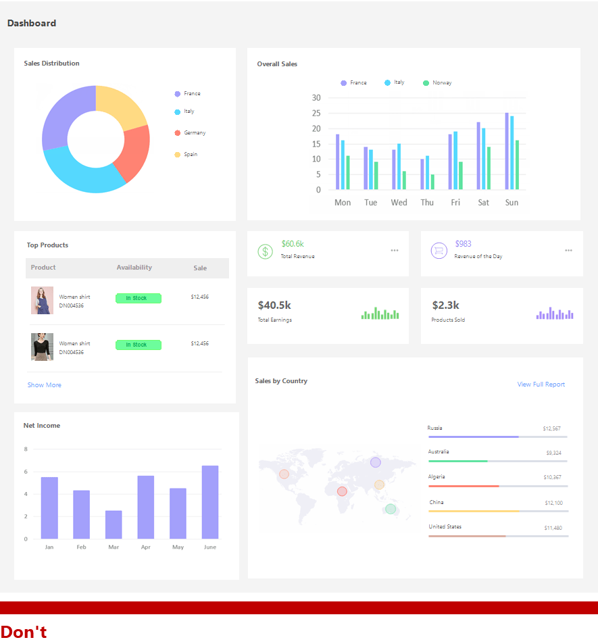Toggle Spain in Sales Distribution legend
The width and height of the screenshot is (598, 644).
point(186,155)
